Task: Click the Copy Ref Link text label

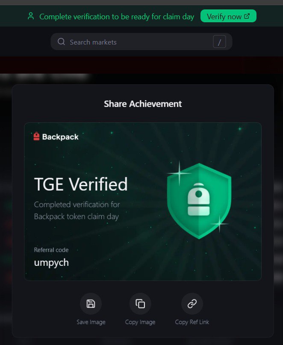Action: coord(192,322)
